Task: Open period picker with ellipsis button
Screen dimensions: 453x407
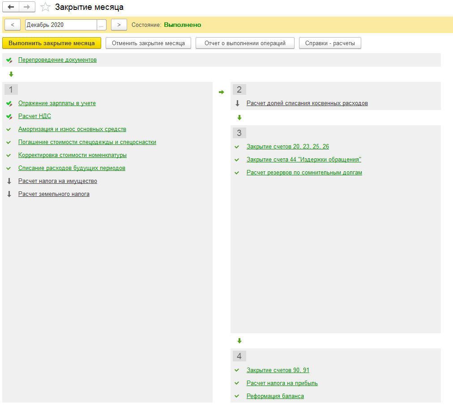Action: click(102, 25)
